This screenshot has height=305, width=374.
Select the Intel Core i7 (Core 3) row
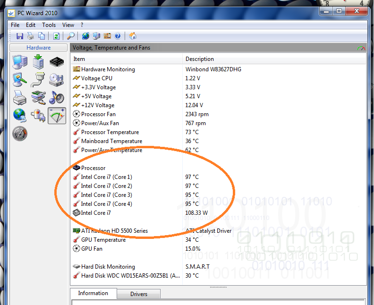click(218, 195)
